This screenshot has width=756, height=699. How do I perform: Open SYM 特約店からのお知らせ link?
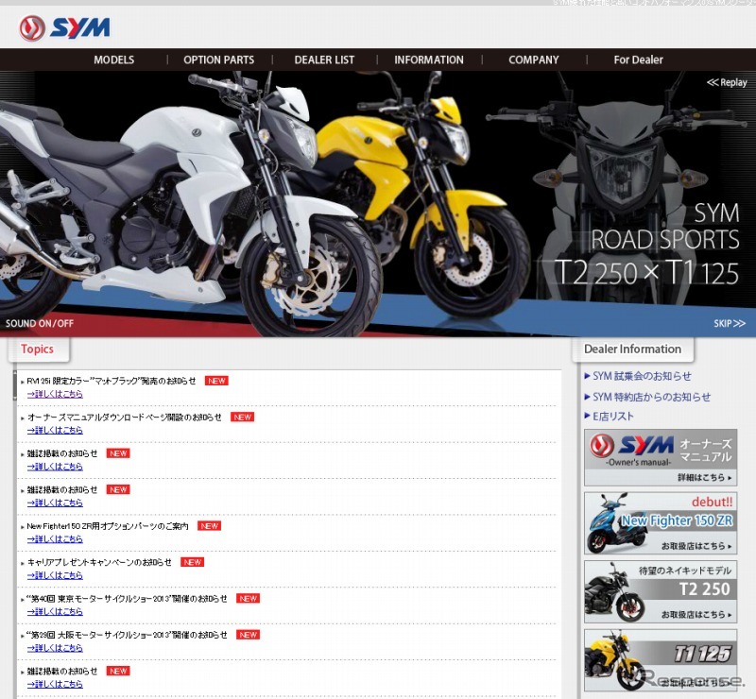[x=651, y=397]
